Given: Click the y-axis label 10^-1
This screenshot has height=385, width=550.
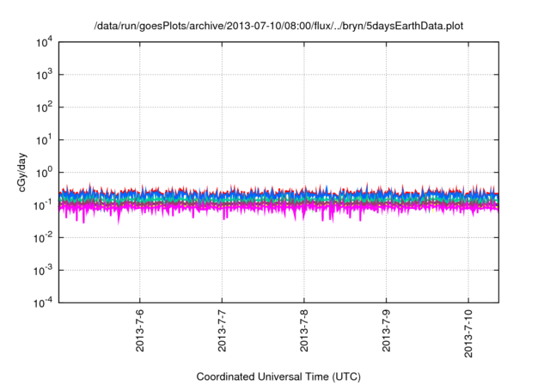Looking at the screenshot, I should tap(43, 205).
